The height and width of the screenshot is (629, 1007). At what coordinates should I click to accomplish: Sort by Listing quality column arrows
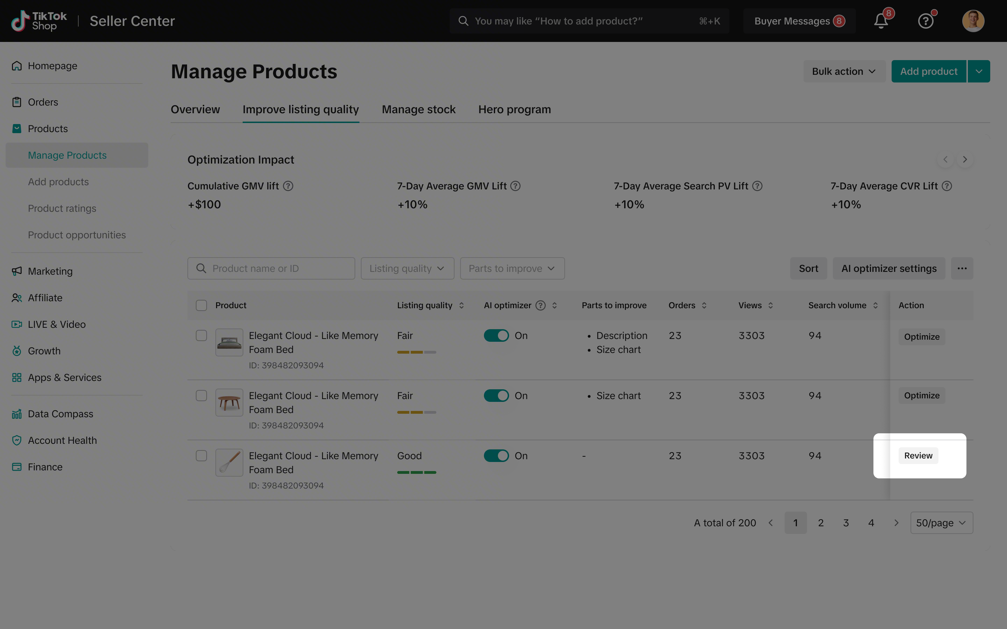pos(462,305)
